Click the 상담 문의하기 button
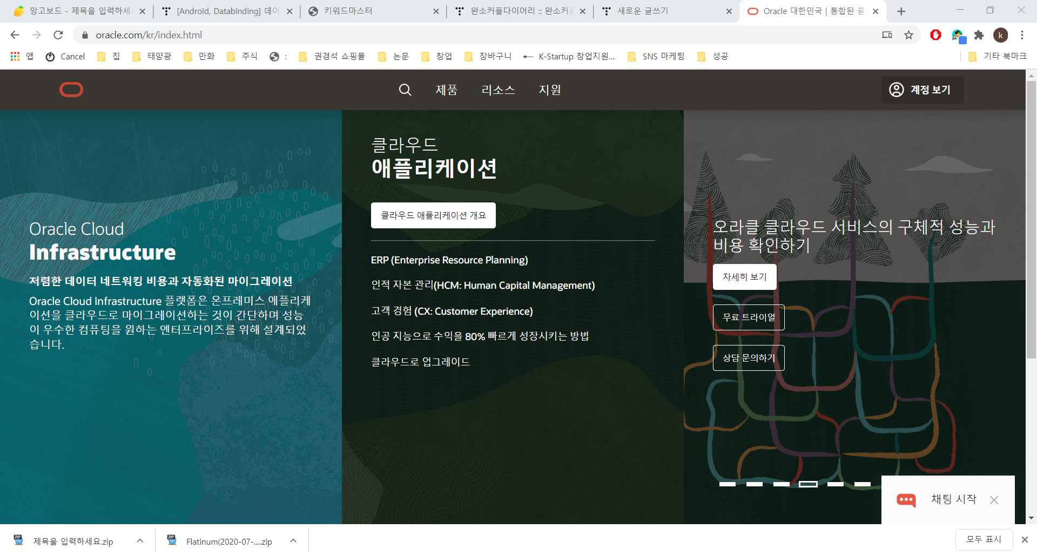 click(749, 358)
